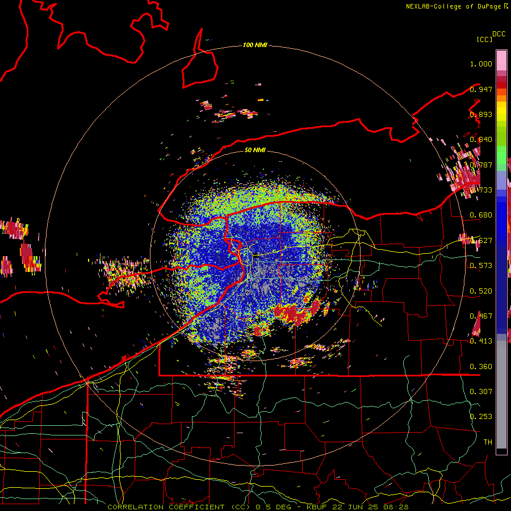Click the 50 NMI range ring label

pos(255,150)
